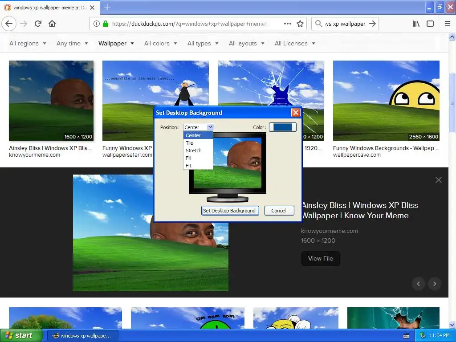Screen dimensions: 456x342
Task: Select the om nom nom thumbnail
Action: 187,318
